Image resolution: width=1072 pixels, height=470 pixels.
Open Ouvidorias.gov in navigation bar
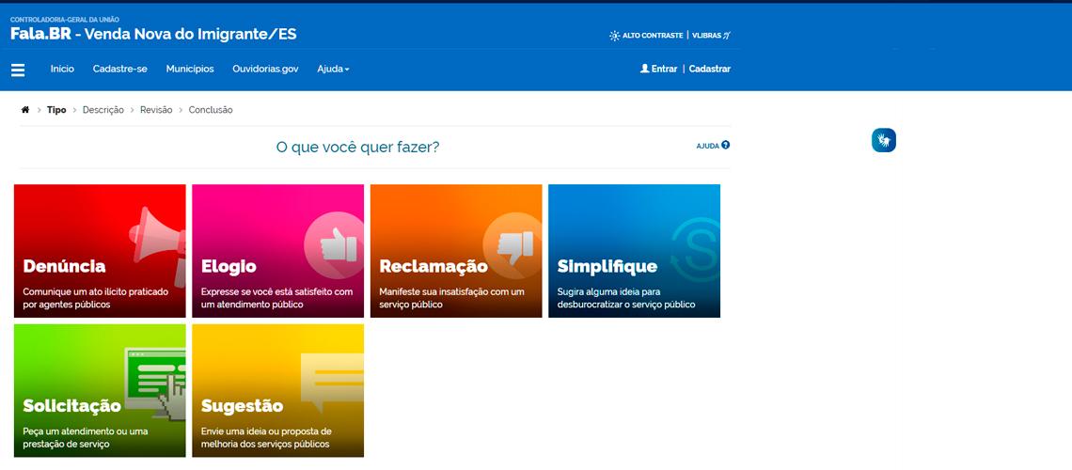pyautogui.click(x=265, y=69)
